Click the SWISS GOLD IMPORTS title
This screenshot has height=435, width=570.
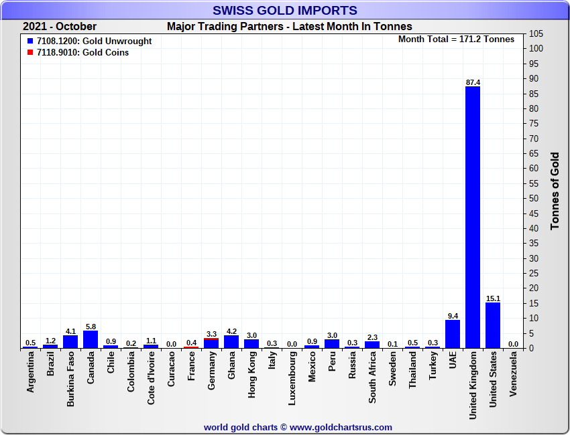(285, 10)
